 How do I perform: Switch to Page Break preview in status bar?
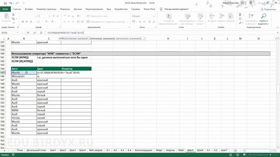[245, 155]
